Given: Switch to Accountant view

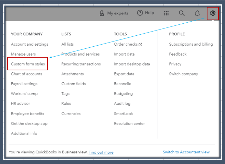Looking at the screenshot, I should tap(186, 152).
